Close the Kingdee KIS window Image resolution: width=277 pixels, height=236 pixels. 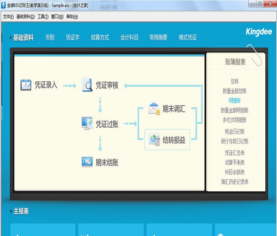[270, 3]
